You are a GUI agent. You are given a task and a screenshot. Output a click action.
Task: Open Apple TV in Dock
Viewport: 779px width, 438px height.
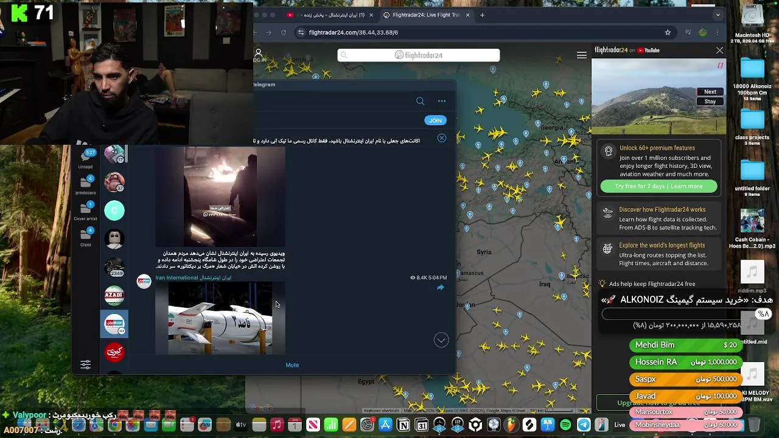point(241,425)
